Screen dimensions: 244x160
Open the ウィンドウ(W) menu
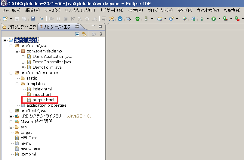(x=208, y=11)
